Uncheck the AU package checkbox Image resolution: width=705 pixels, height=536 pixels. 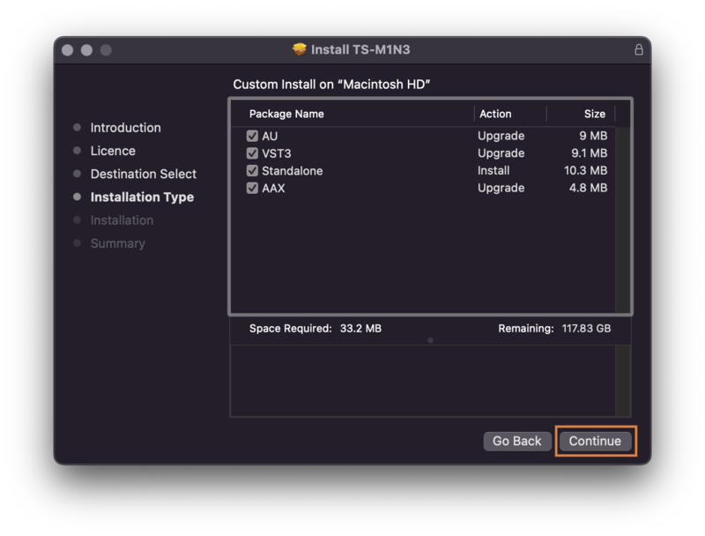[x=252, y=136]
